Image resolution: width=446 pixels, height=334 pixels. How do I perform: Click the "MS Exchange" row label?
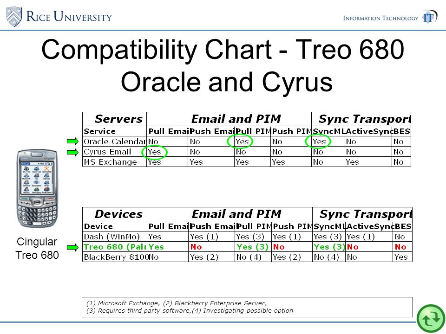[x=111, y=162]
